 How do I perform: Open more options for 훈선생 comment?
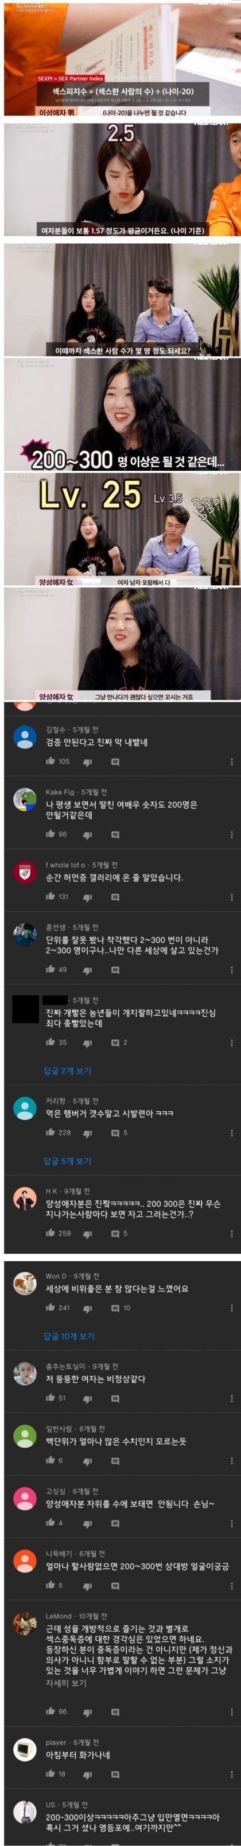232,969
